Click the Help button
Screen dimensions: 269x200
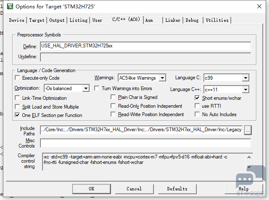(x=244, y=189)
